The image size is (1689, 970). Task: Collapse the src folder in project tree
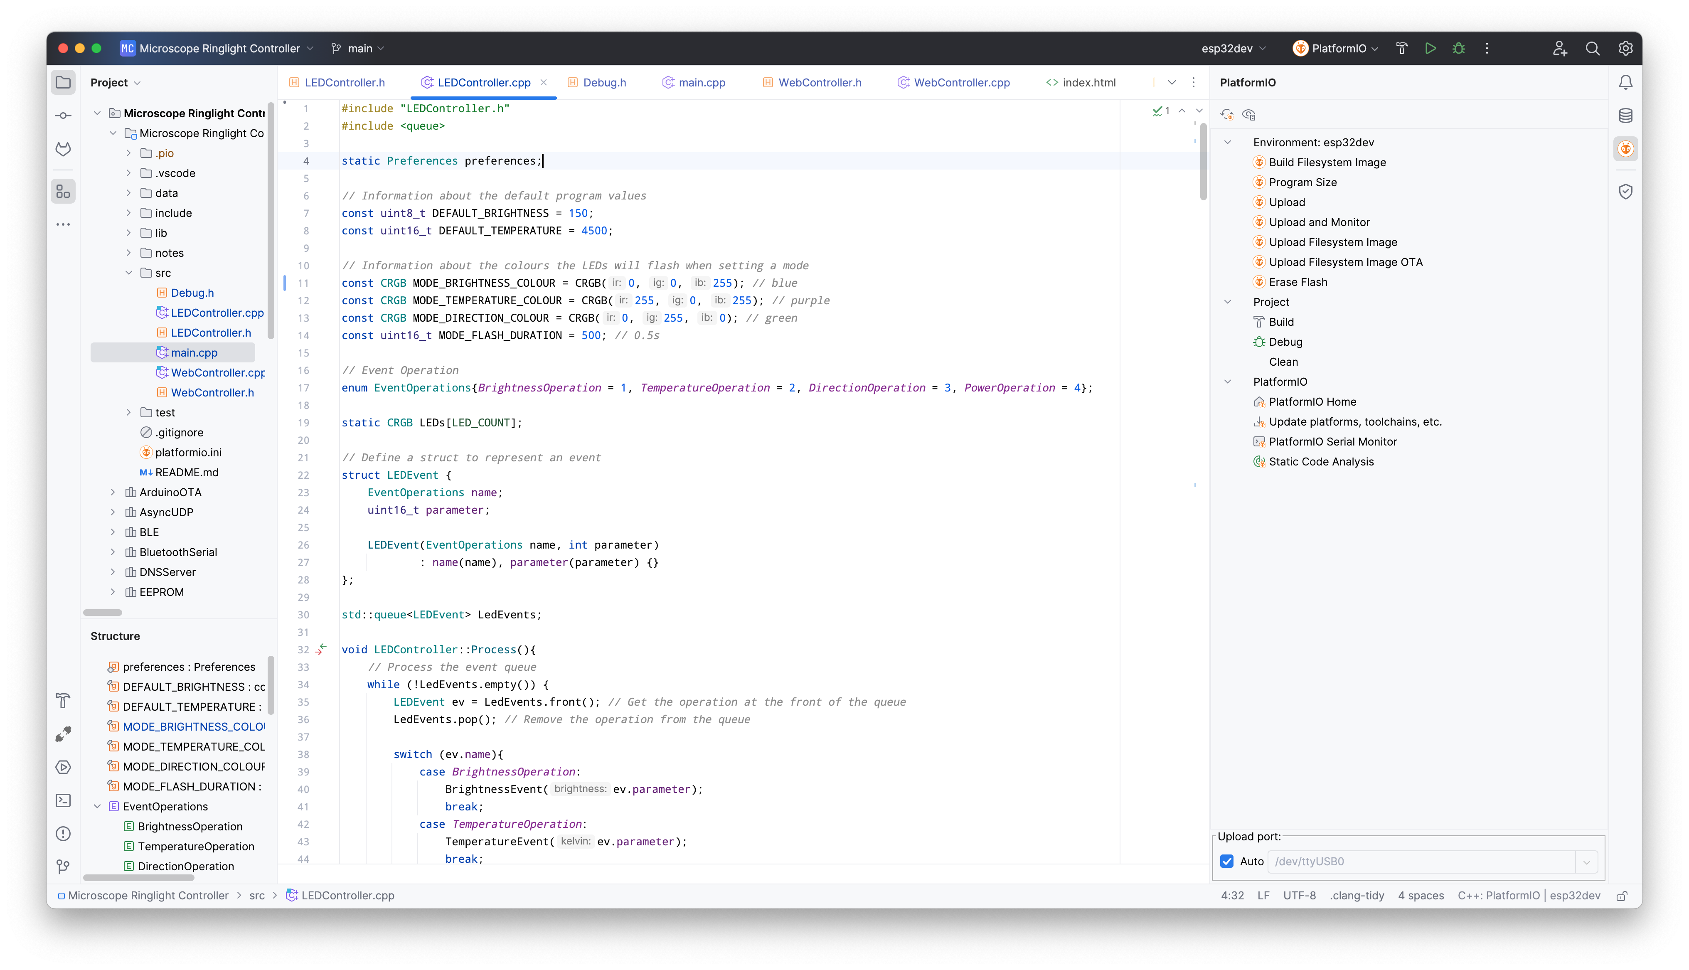tap(129, 273)
